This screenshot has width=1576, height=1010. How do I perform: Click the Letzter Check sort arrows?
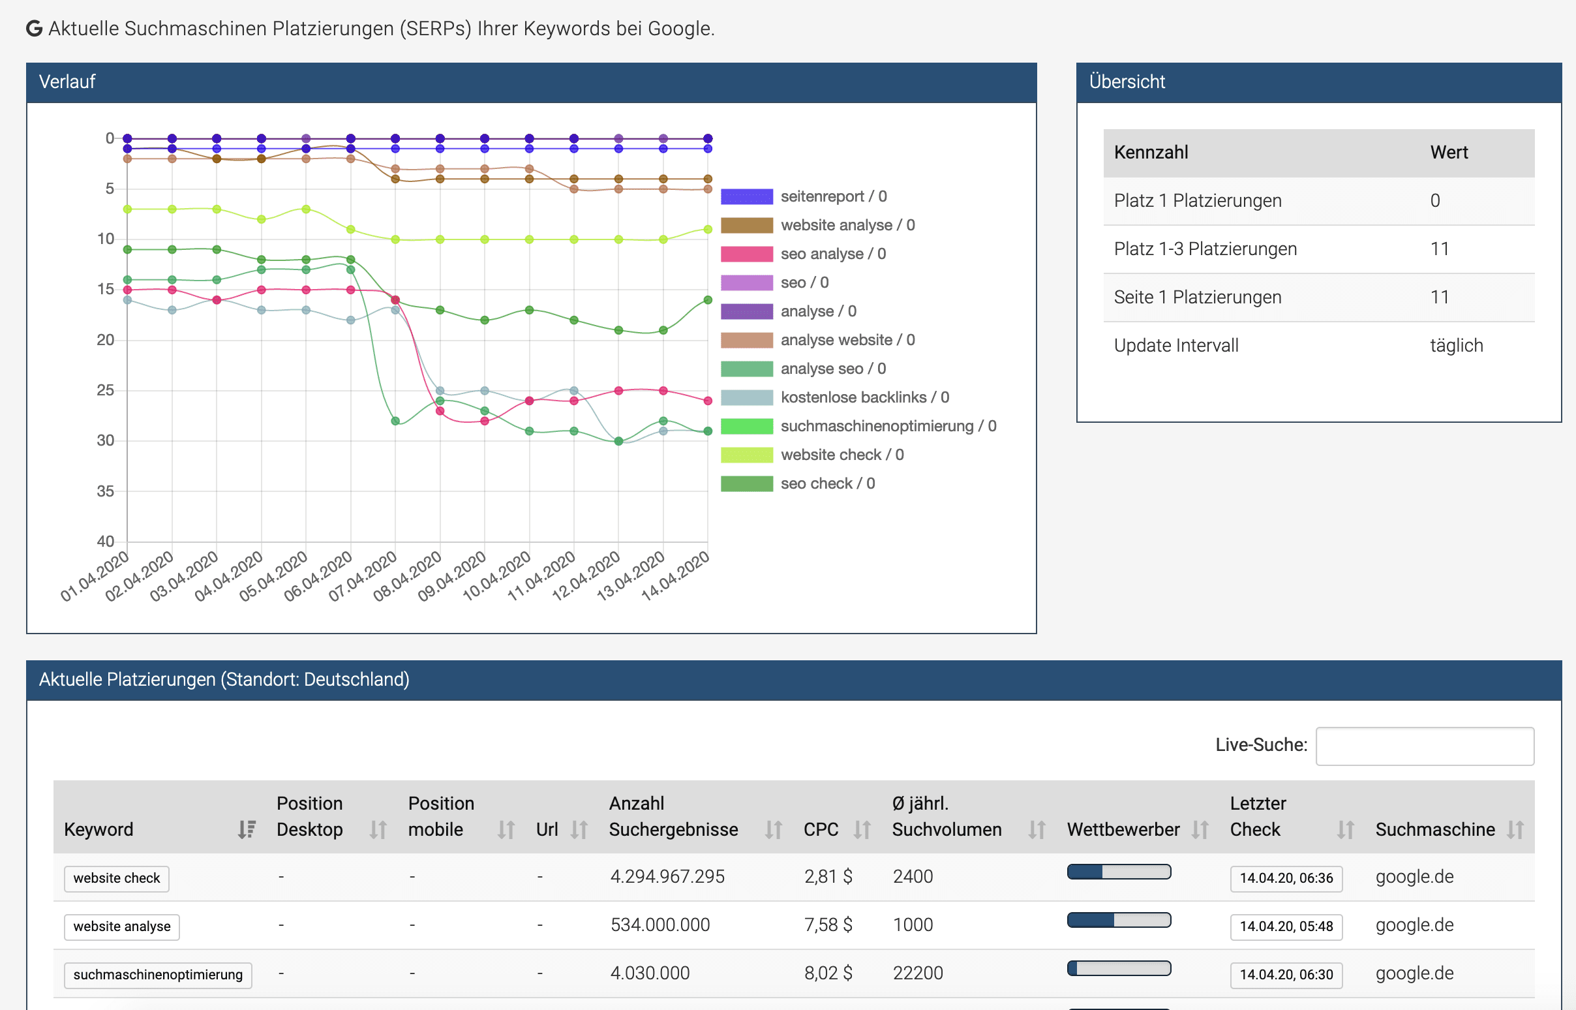pyautogui.click(x=1345, y=829)
